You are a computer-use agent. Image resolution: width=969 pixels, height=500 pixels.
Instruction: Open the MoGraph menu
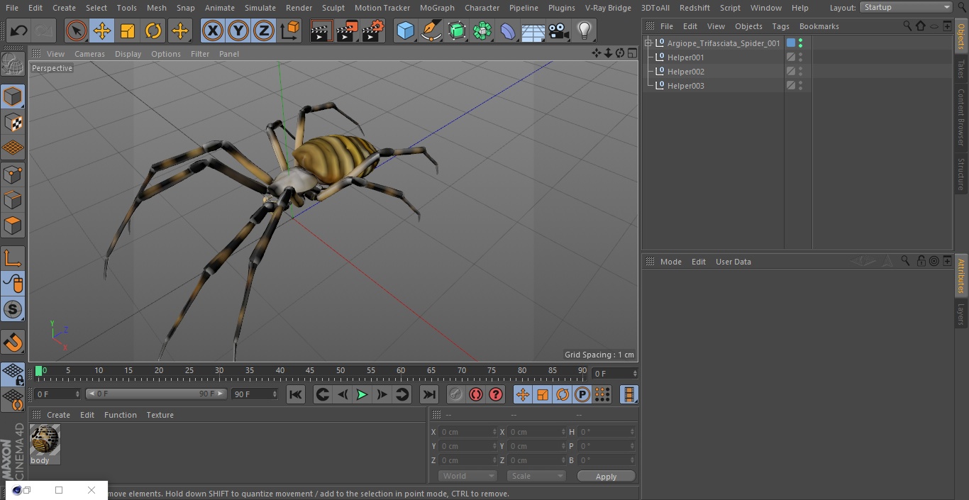pos(437,8)
